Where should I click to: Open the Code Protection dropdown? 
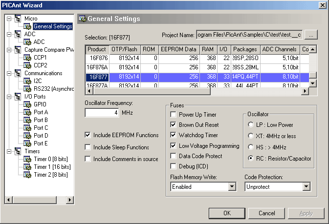coord(306,186)
